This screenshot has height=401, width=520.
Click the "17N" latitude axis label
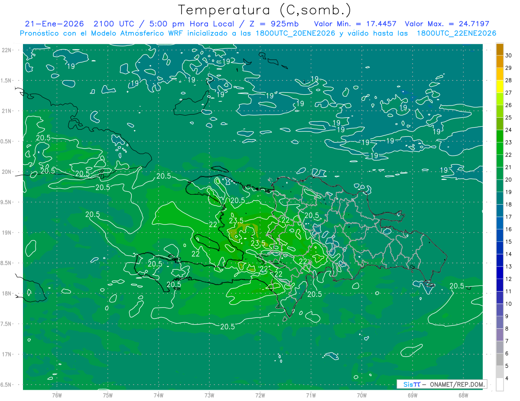coord(7,354)
